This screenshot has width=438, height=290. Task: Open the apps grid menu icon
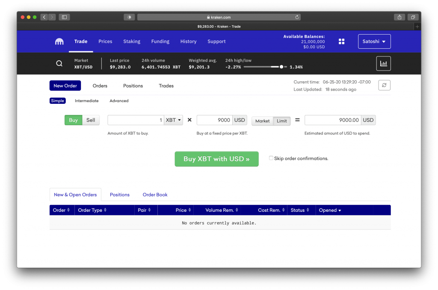[341, 41]
